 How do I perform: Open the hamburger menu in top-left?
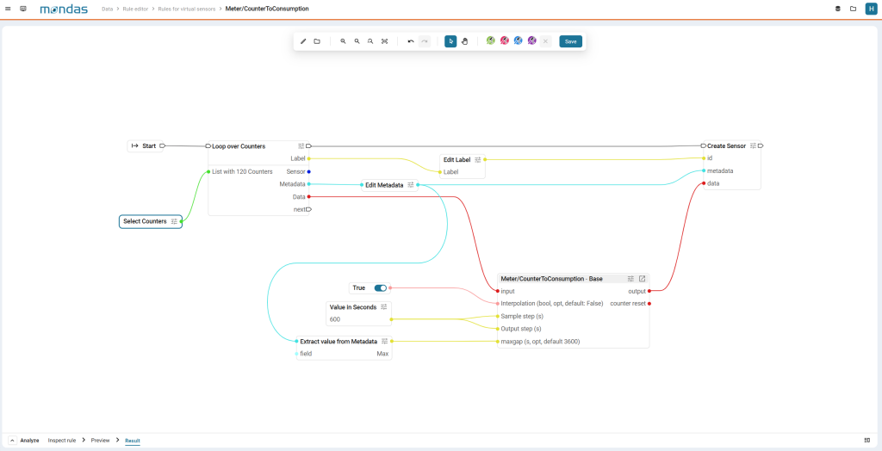pos(8,9)
